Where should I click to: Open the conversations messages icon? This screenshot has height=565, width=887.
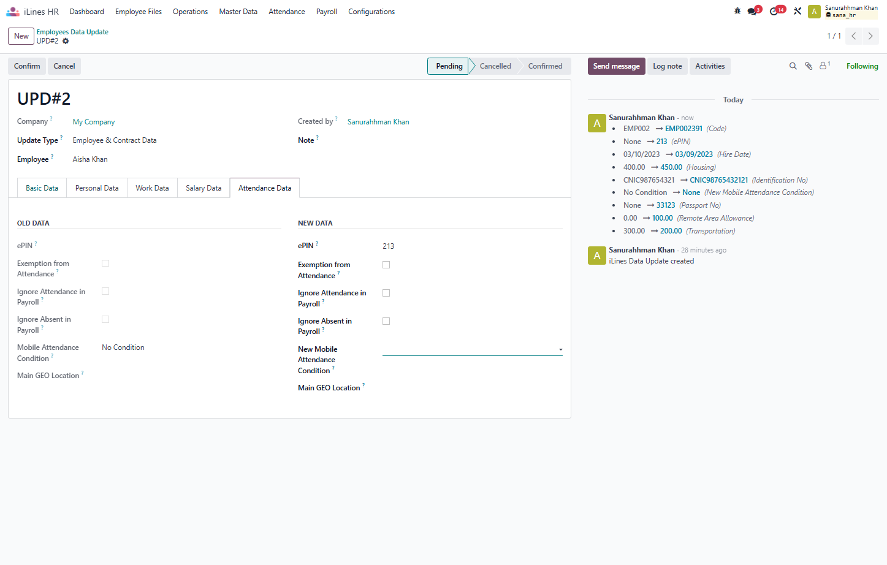coord(753,11)
